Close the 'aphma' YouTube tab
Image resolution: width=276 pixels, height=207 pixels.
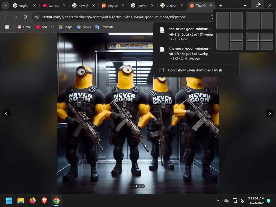(x=64, y=6)
